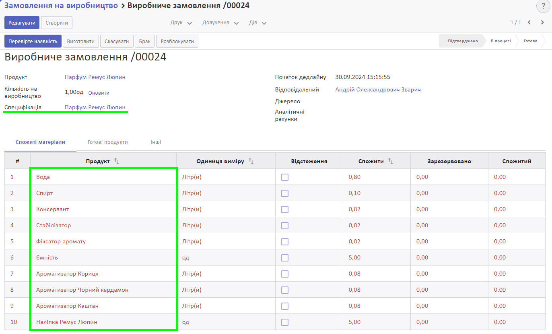
Task: Switch to the Спожиті матеріали tab
Action: 40,142
